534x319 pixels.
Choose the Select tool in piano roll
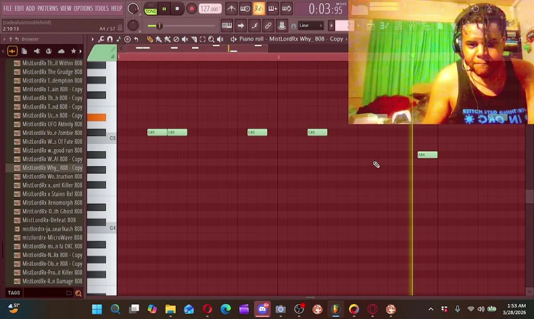click(x=203, y=39)
